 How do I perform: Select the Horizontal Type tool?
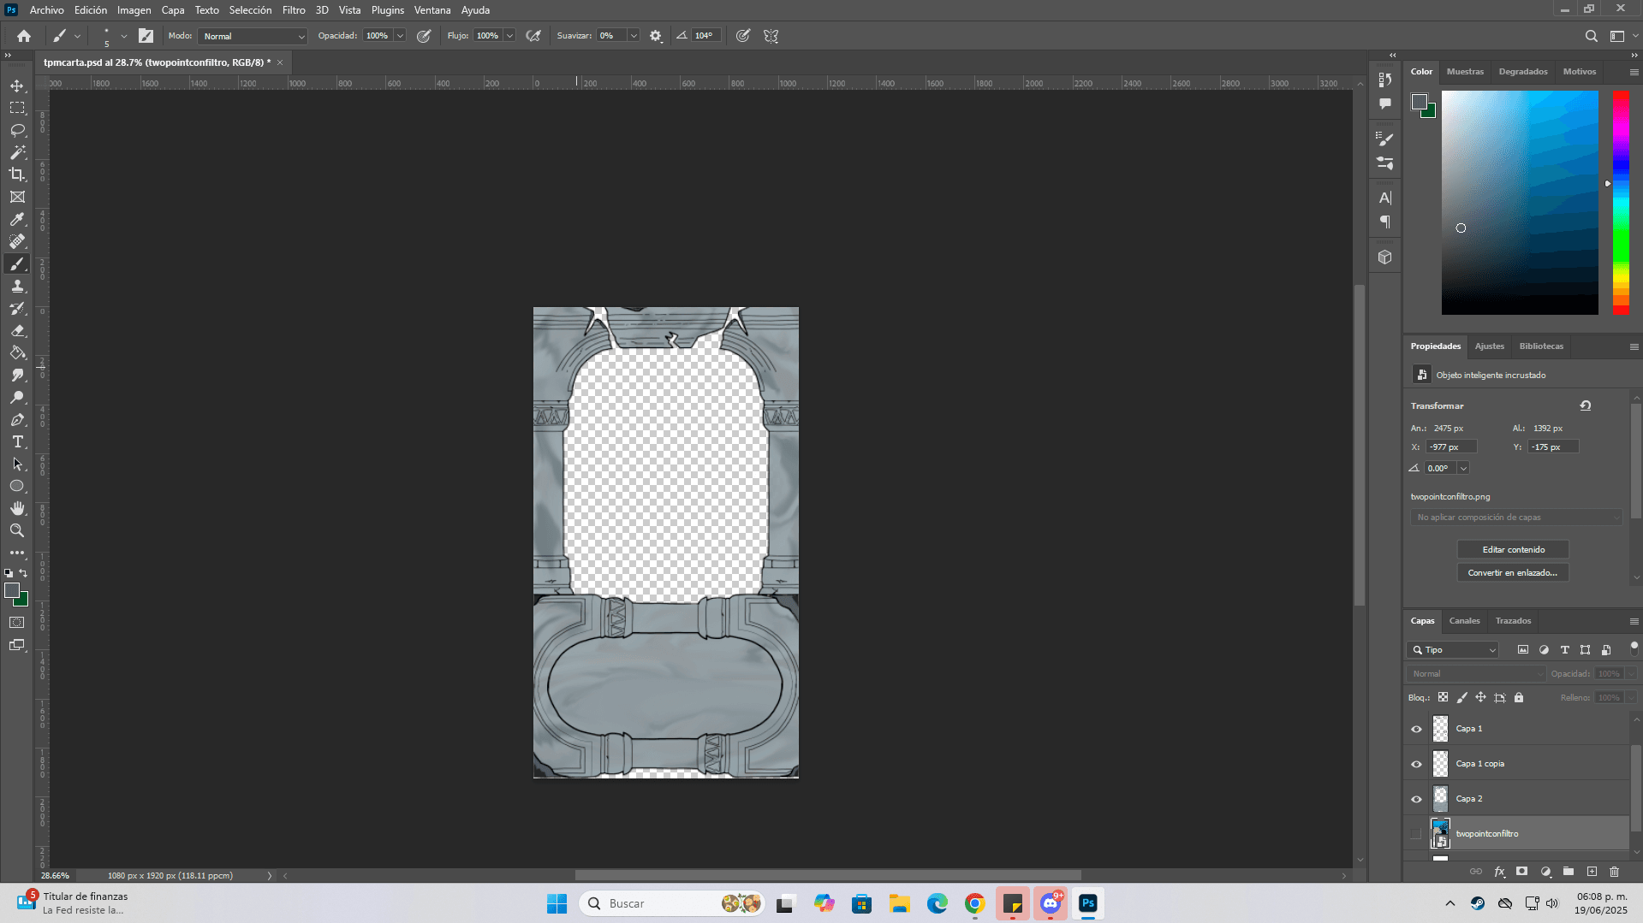pos(17,441)
